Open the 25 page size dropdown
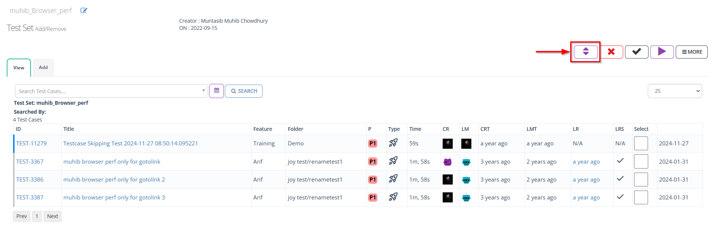The height and width of the screenshot is (230, 716). tap(675, 91)
